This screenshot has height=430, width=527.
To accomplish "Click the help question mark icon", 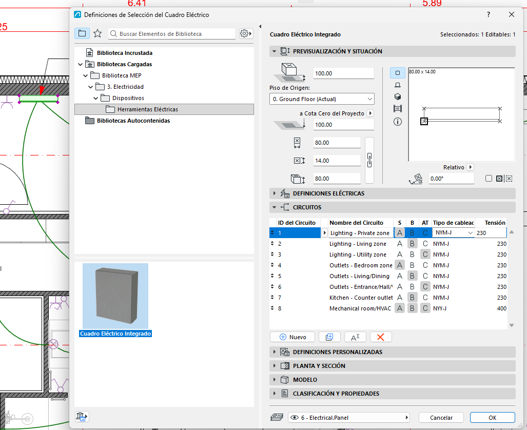I will [x=489, y=14].
